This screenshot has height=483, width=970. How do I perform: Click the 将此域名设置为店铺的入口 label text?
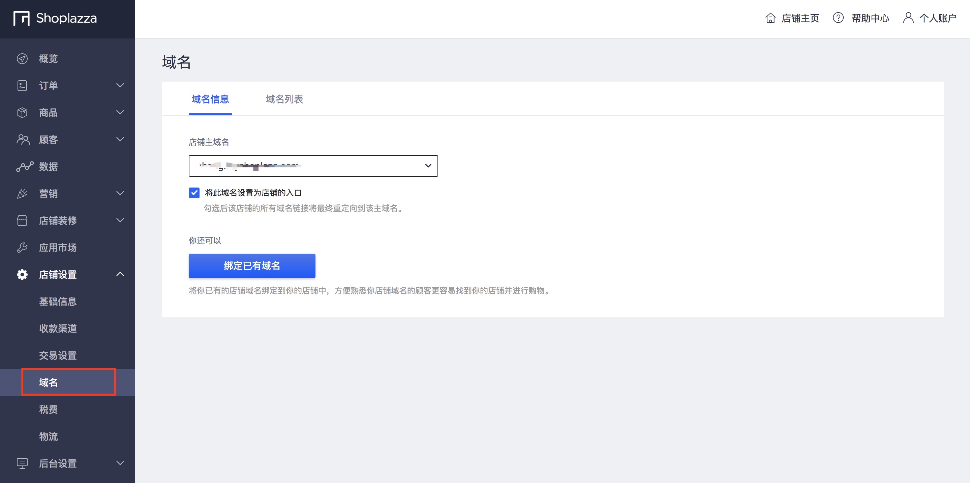(x=253, y=193)
